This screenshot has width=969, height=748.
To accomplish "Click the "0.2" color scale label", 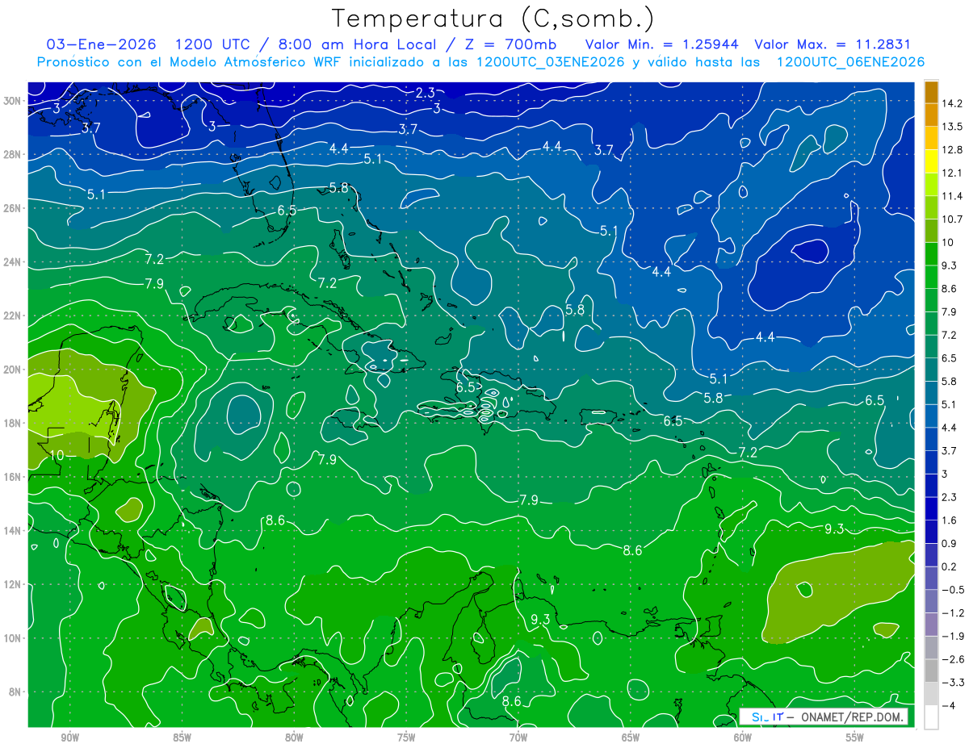I will tap(950, 566).
